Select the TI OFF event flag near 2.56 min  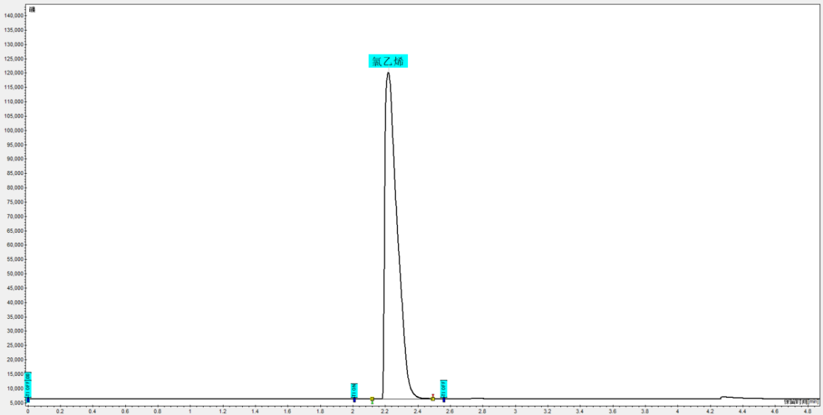pyautogui.click(x=444, y=389)
